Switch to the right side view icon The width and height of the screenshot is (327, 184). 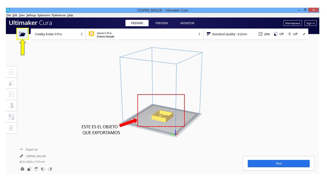click(x=50, y=169)
